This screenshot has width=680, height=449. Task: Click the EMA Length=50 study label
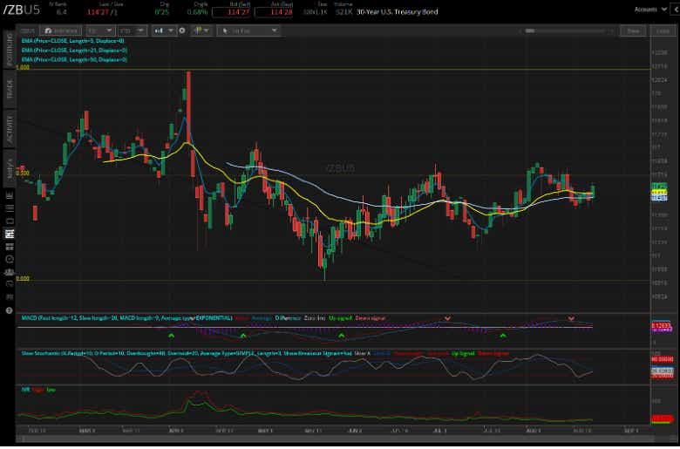[74, 59]
